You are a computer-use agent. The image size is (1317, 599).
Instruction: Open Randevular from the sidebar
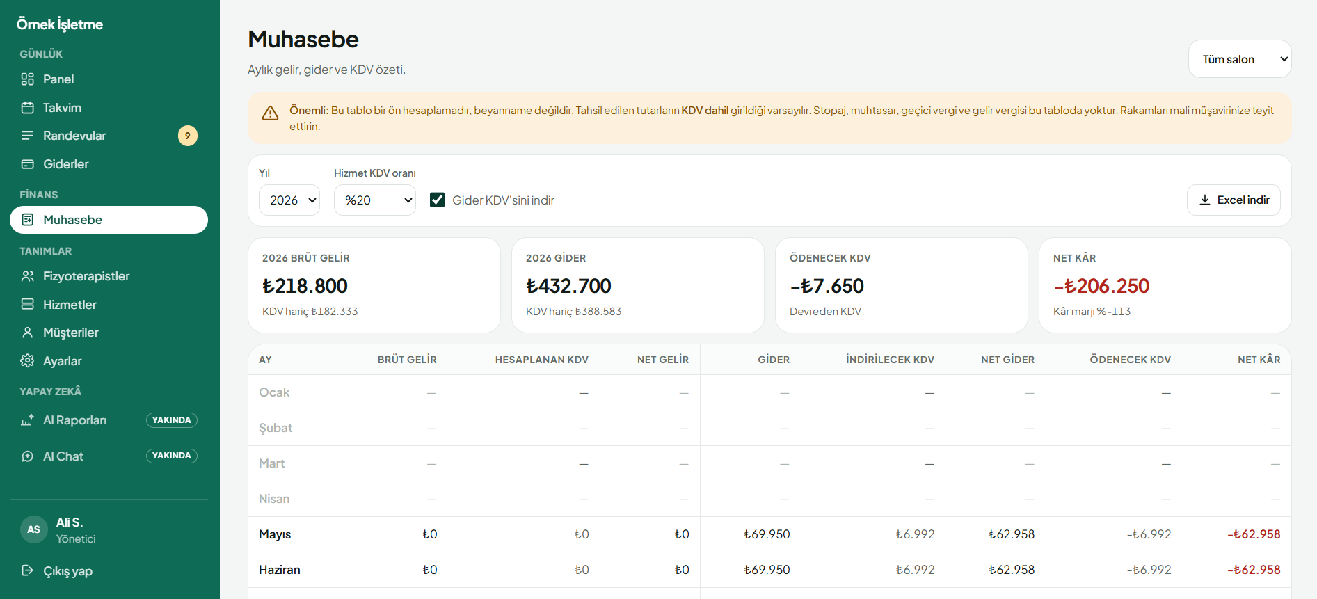(x=109, y=136)
